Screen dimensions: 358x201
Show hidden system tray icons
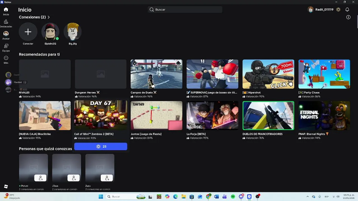click(x=307, y=197)
